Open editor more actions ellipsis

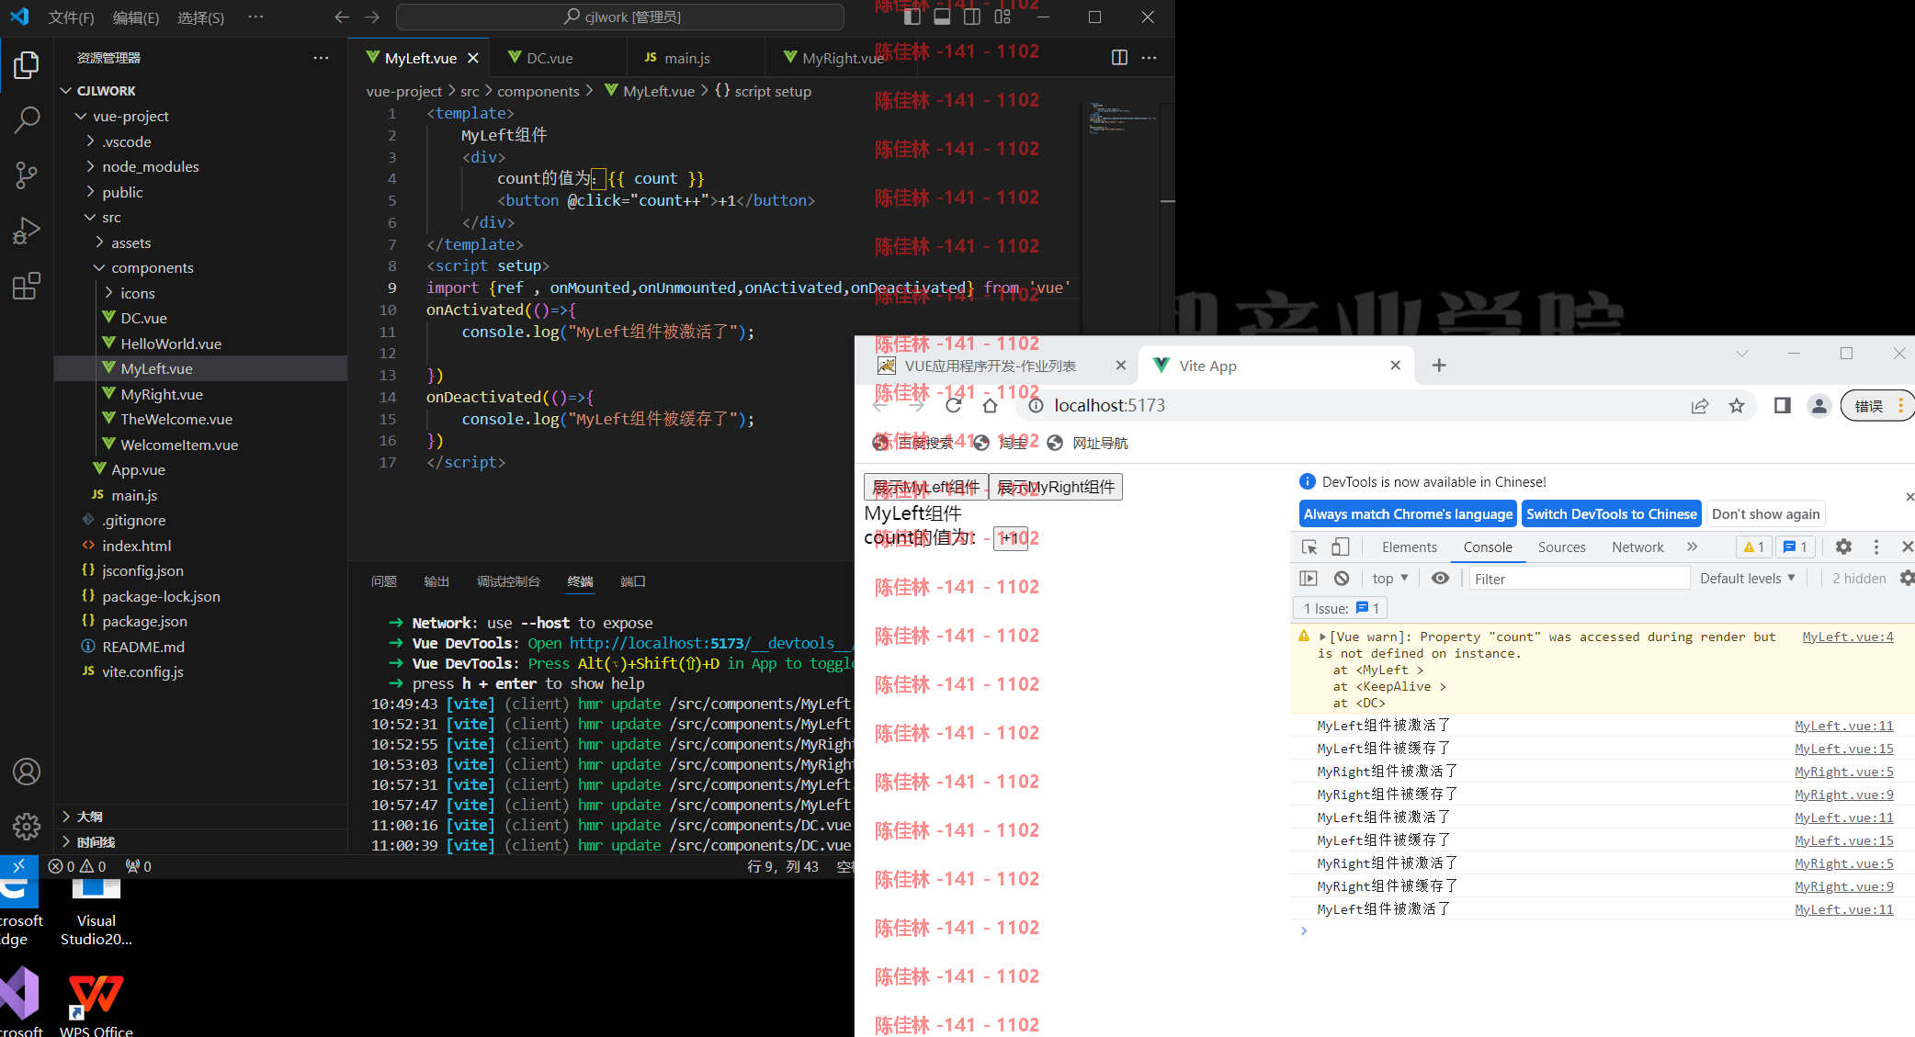tap(1149, 58)
